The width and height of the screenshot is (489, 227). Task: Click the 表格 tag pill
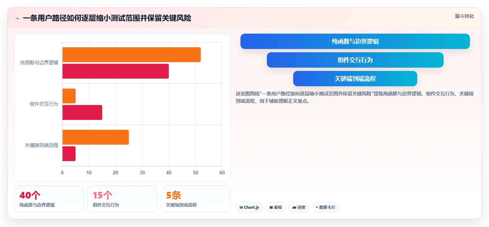click(x=276, y=207)
